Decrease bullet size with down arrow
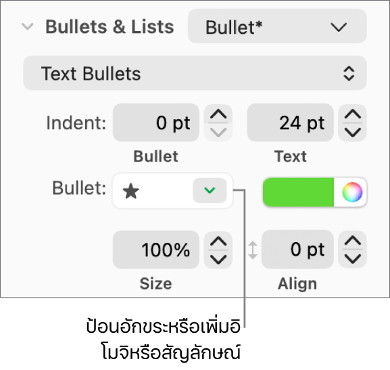 click(218, 259)
